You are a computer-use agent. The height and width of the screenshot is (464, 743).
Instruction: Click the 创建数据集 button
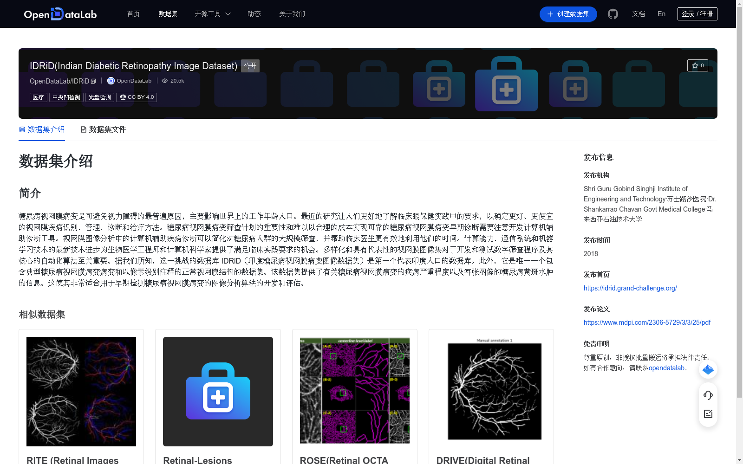pos(568,14)
